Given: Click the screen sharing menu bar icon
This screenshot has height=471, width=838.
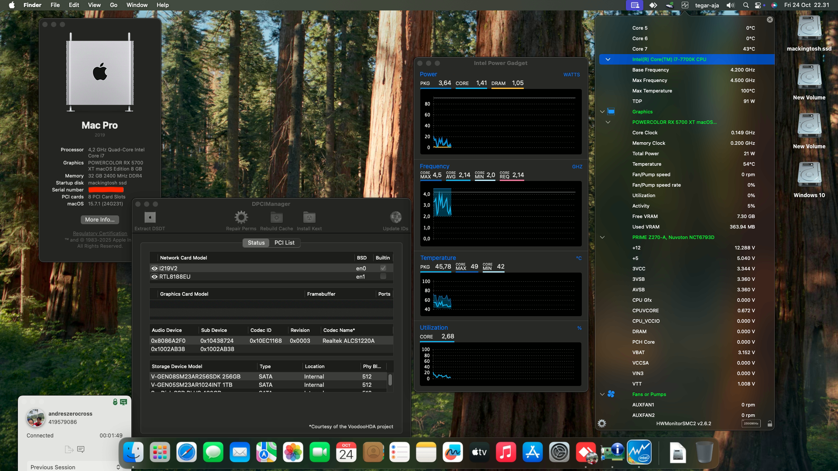Looking at the screenshot, I should pos(635,5).
